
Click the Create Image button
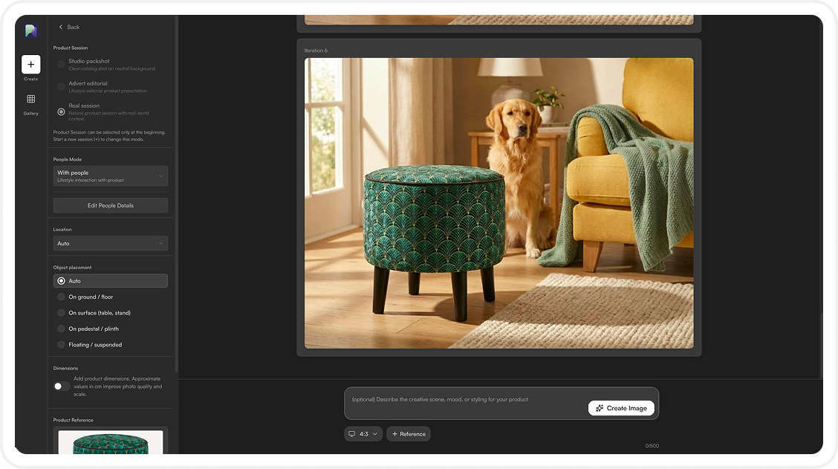coord(621,408)
